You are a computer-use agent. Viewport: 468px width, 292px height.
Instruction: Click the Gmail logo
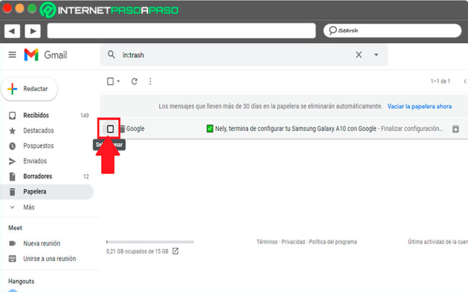[x=45, y=55]
